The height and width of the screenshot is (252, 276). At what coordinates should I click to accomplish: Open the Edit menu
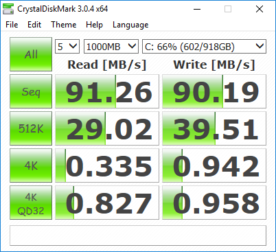point(34,25)
